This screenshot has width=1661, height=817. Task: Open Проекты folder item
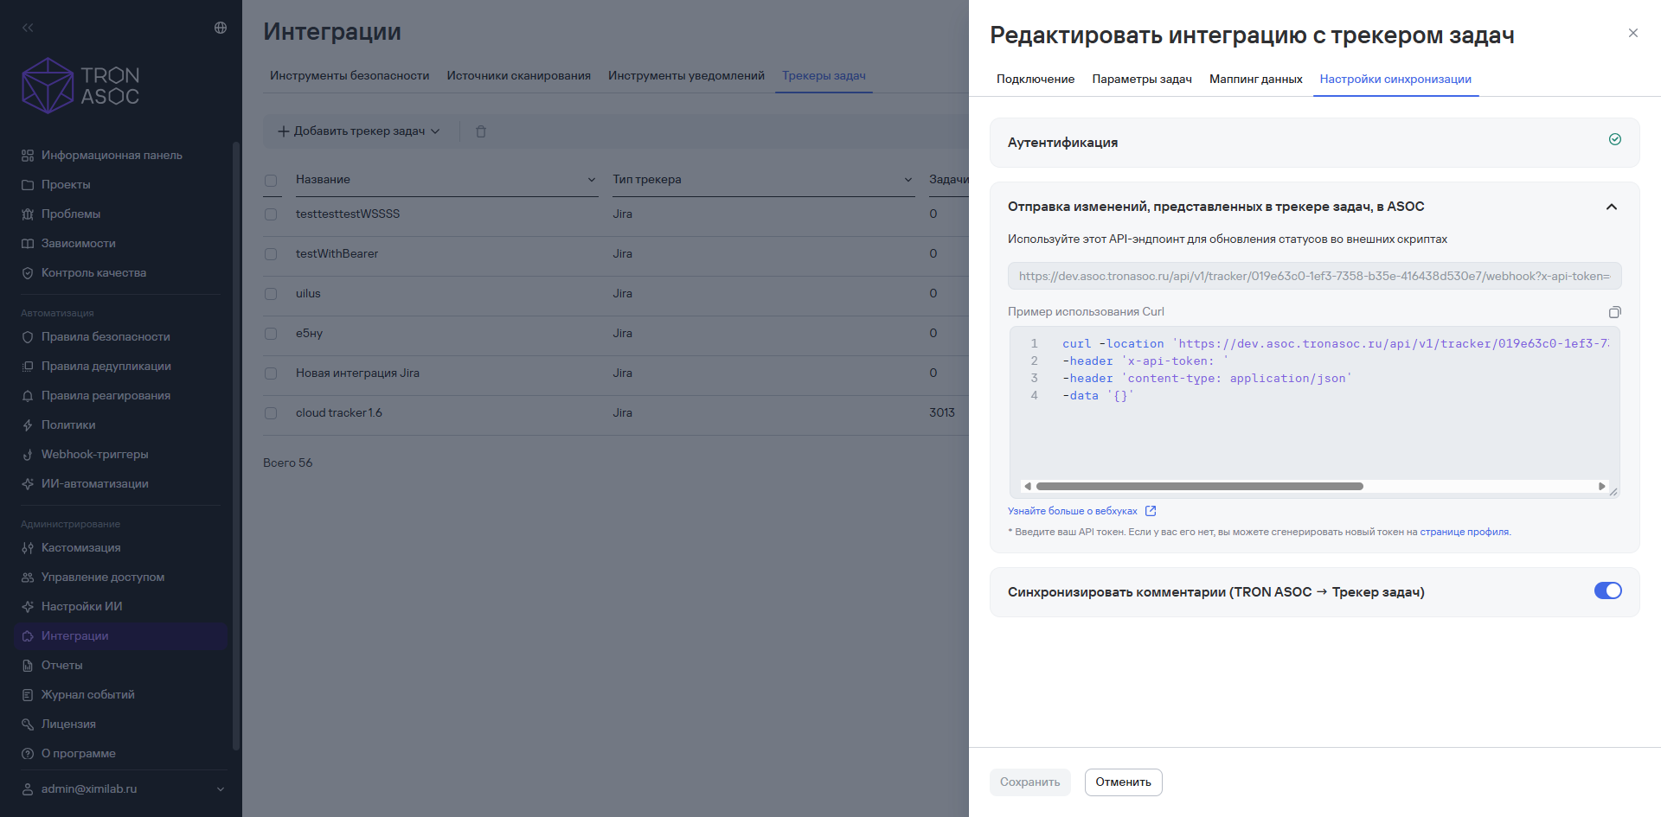pyautogui.click(x=66, y=185)
